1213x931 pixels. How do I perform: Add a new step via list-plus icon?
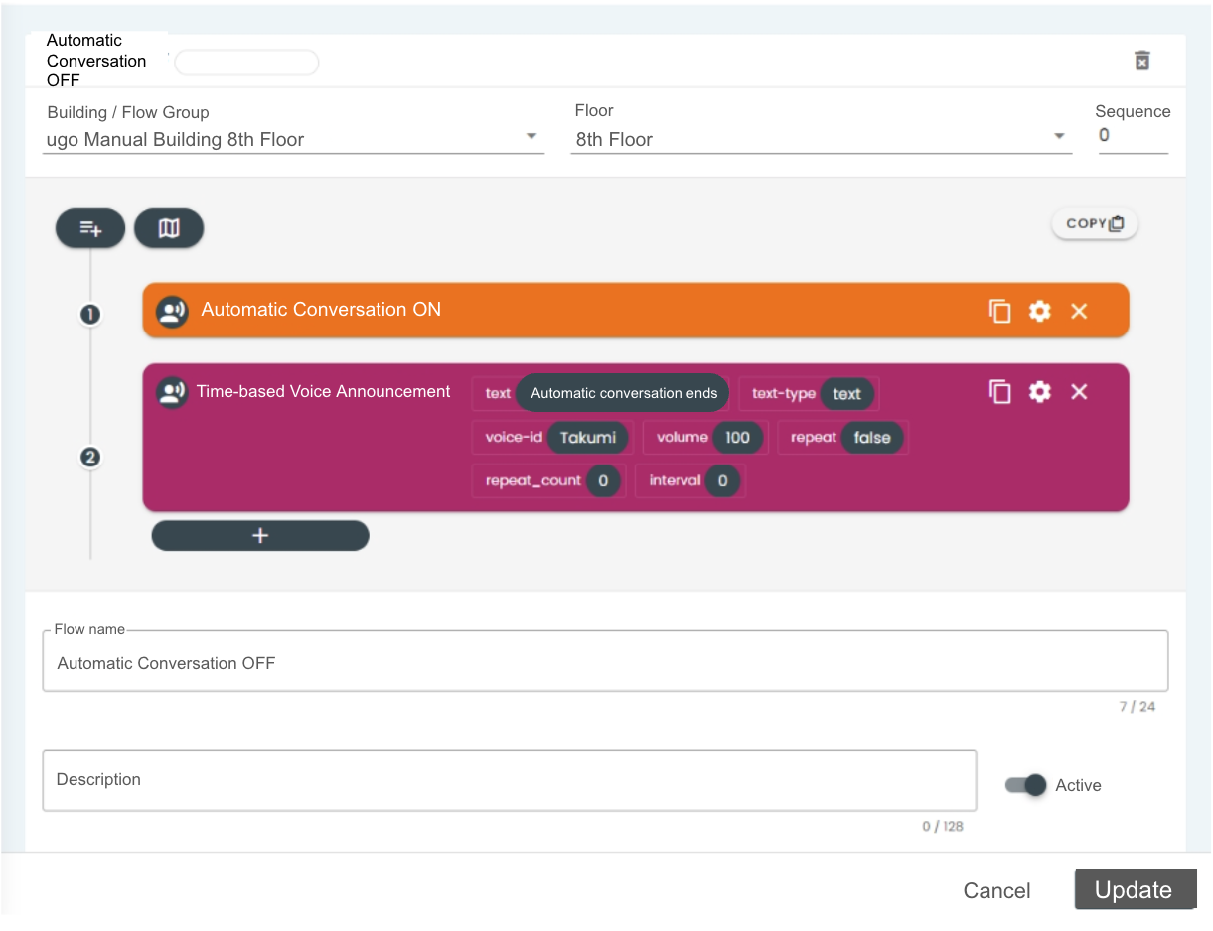pos(90,228)
